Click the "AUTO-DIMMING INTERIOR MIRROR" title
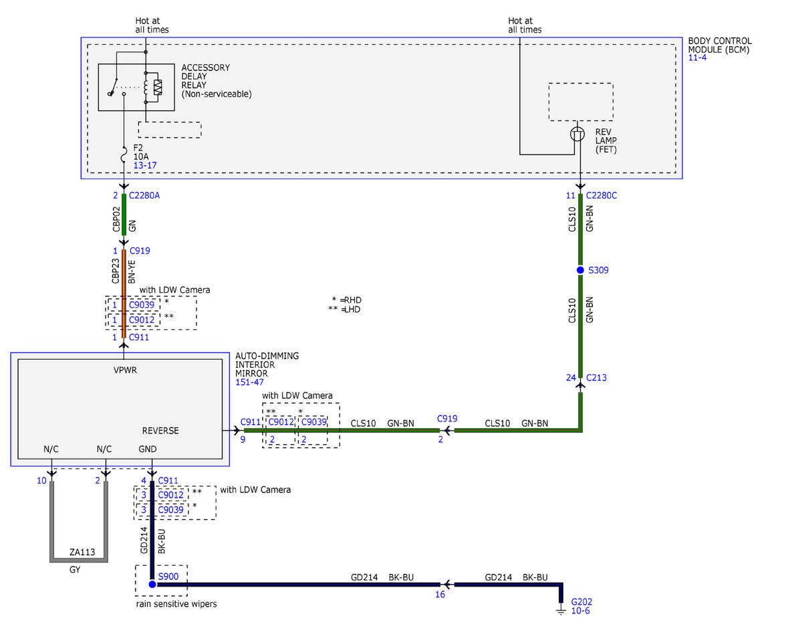Viewport: 802px width, 620px height. point(267,365)
